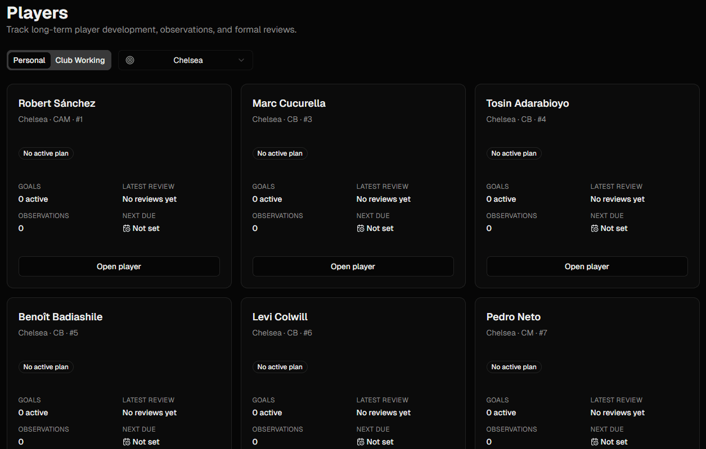Click "0 active" goals on Pedro Neto card
This screenshot has height=449, width=706.
(x=501, y=412)
